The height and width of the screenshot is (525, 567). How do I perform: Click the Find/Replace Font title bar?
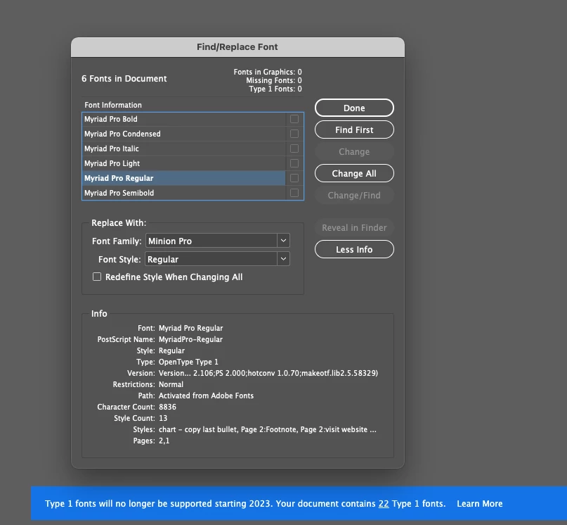[x=237, y=47]
